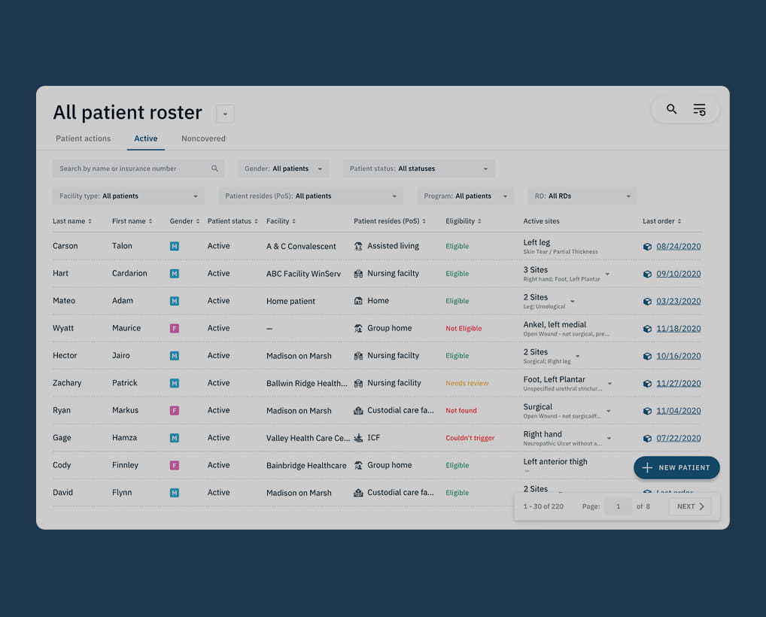This screenshot has height=617, width=766.
Task: Click Not found status for Ryan
Action: pos(461,410)
